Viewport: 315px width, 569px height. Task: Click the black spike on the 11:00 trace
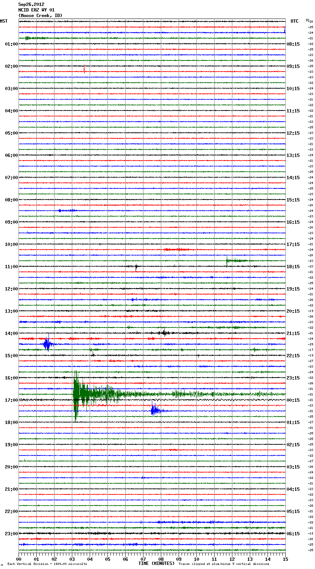[136, 267]
